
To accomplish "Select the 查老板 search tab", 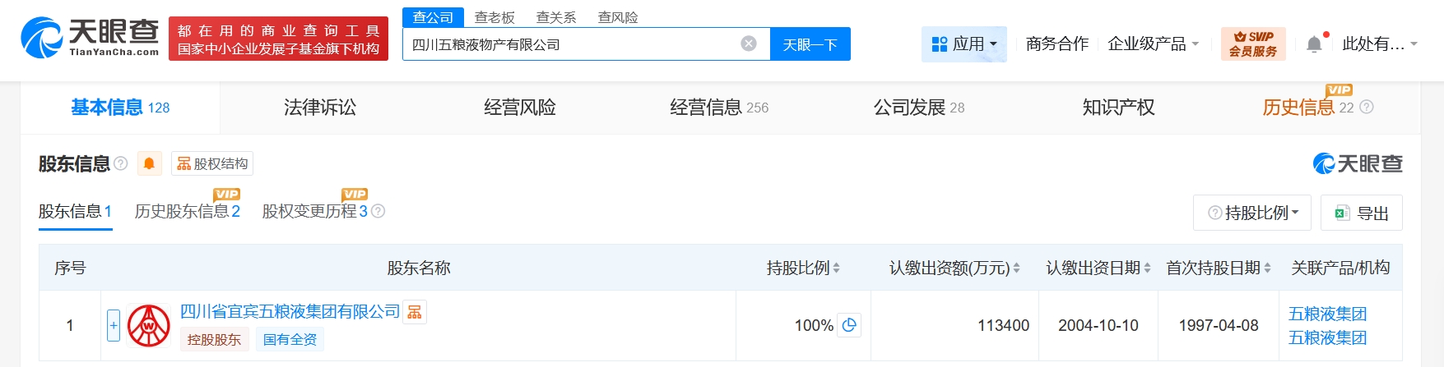I will pos(494,17).
